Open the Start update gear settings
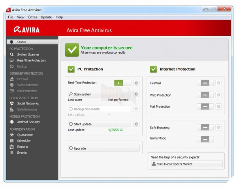Viewport: 237px width, 188px height. point(136,124)
